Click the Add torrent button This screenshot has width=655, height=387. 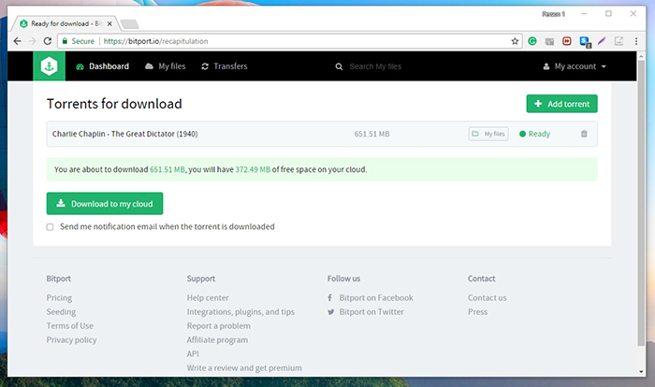click(x=561, y=104)
